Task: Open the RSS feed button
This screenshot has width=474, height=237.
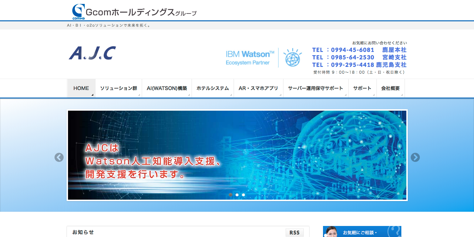Action: click(295, 232)
